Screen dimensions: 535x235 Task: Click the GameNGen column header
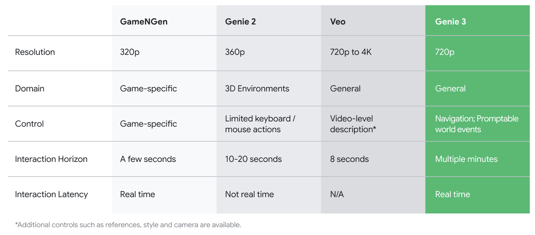pos(144,22)
